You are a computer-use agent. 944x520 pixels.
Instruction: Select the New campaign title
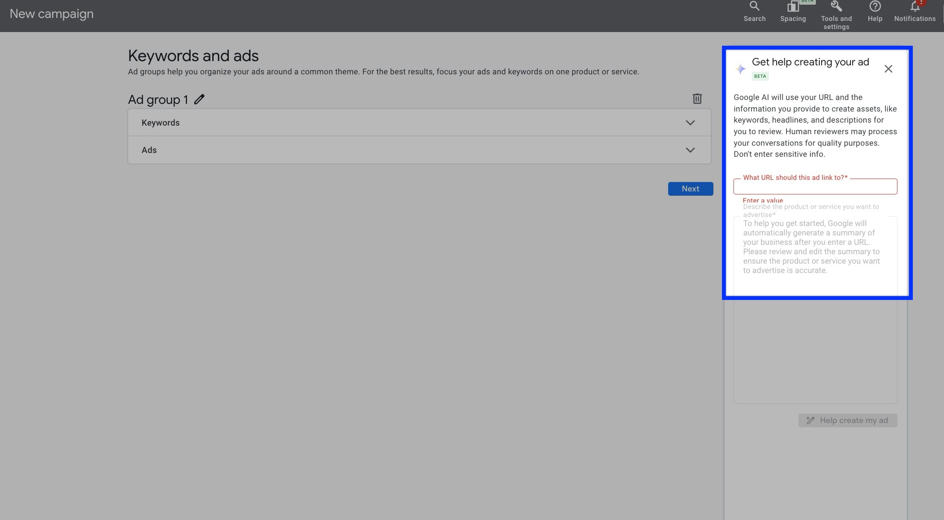tap(52, 14)
